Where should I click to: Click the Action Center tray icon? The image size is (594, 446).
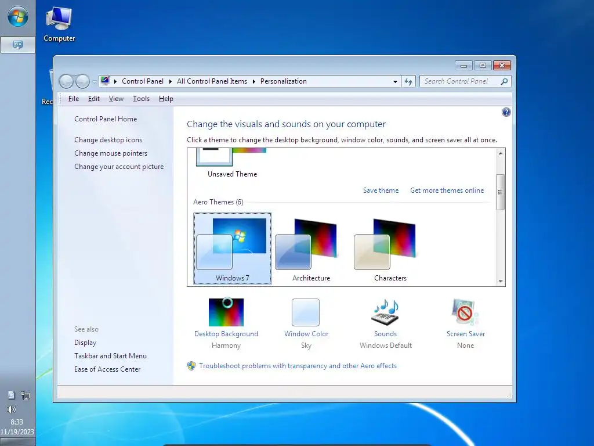pos(12,395)
